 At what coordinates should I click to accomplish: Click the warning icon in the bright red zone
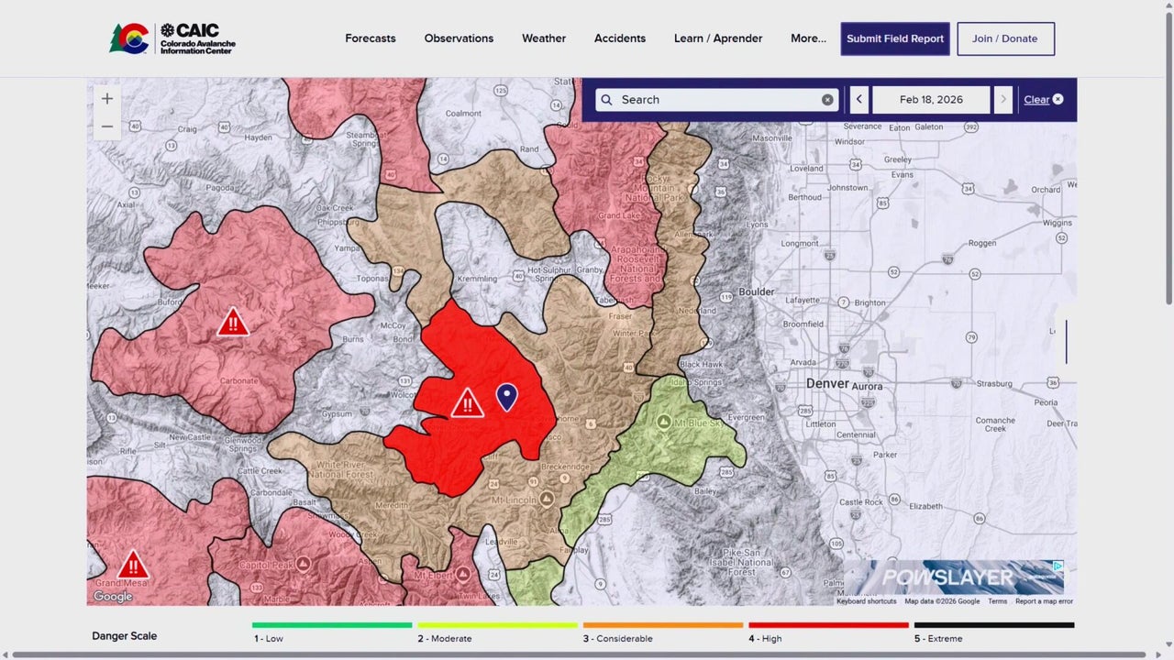click(468, 402)
